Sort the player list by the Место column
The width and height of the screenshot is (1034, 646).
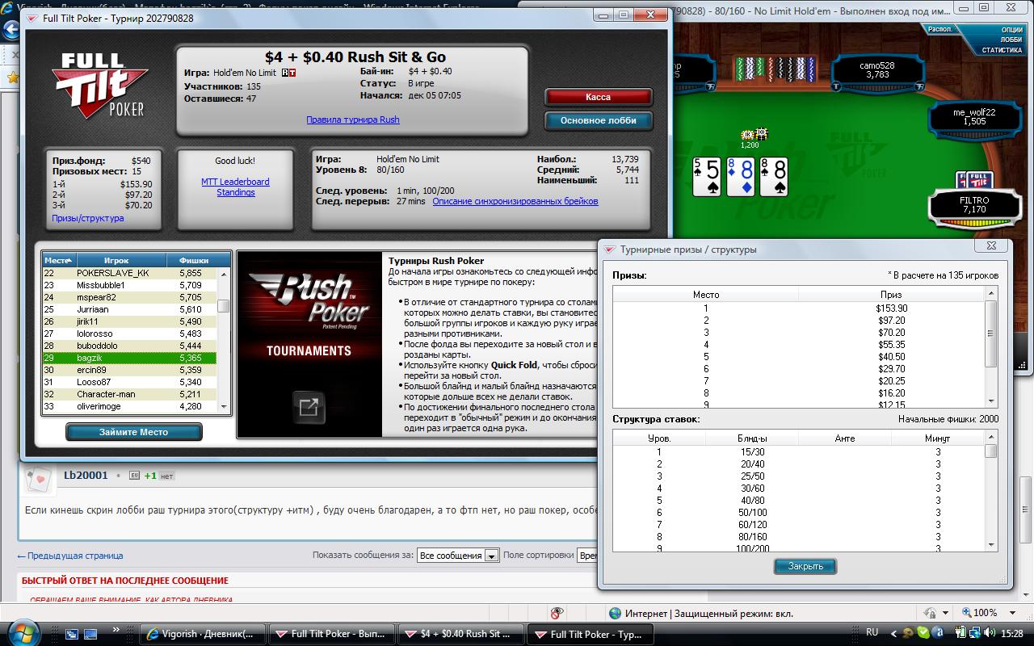click(x=58, y=260)
